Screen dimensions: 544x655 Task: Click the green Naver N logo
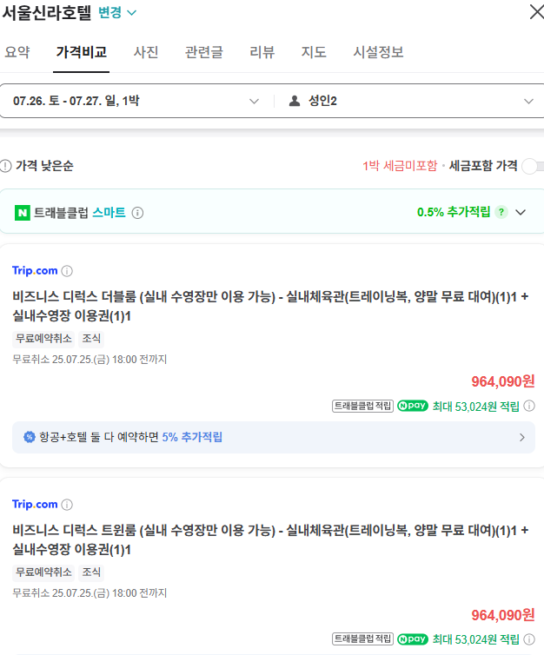23,213
